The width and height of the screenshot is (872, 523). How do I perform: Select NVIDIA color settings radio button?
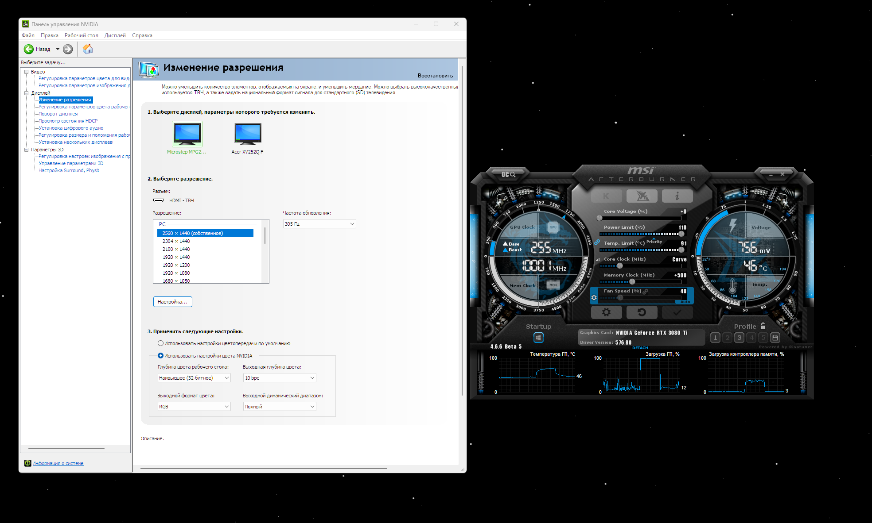160,356
